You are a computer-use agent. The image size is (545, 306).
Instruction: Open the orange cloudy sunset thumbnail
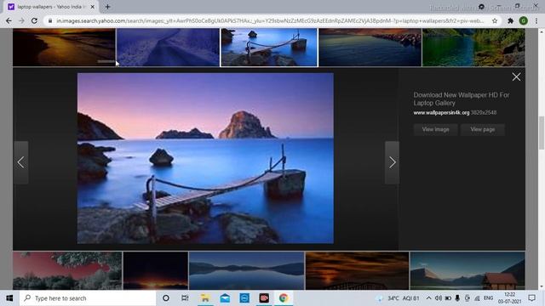click(357, 270)
